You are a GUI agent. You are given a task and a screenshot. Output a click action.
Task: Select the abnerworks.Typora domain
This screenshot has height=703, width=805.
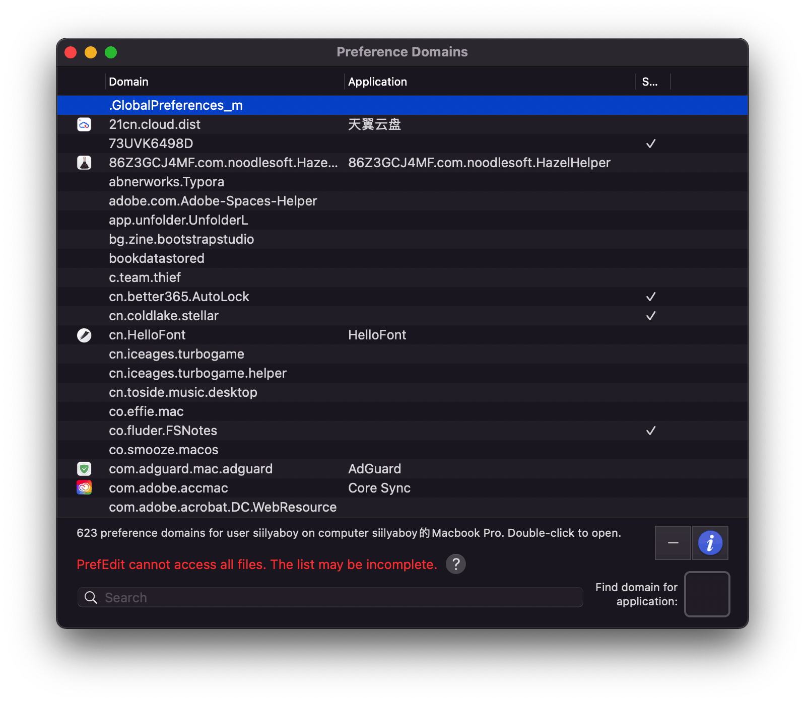(x=167, y=182)
